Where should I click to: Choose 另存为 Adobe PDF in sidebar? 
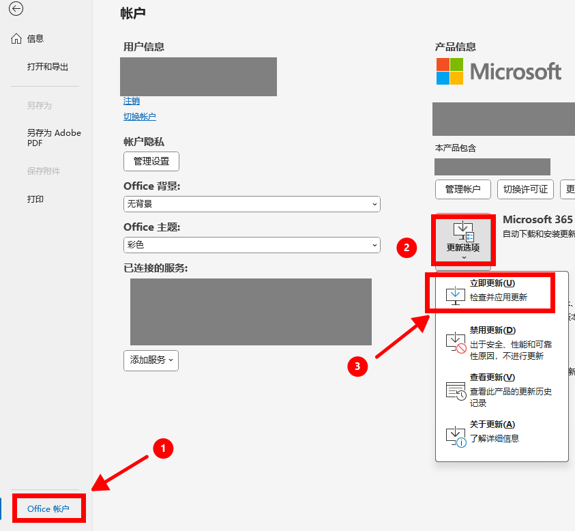53,139
